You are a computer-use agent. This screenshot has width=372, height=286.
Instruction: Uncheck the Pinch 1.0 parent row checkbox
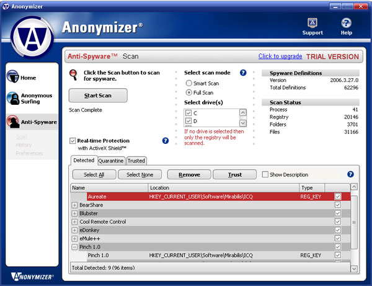pyautogui.click(x=338, y=246)
